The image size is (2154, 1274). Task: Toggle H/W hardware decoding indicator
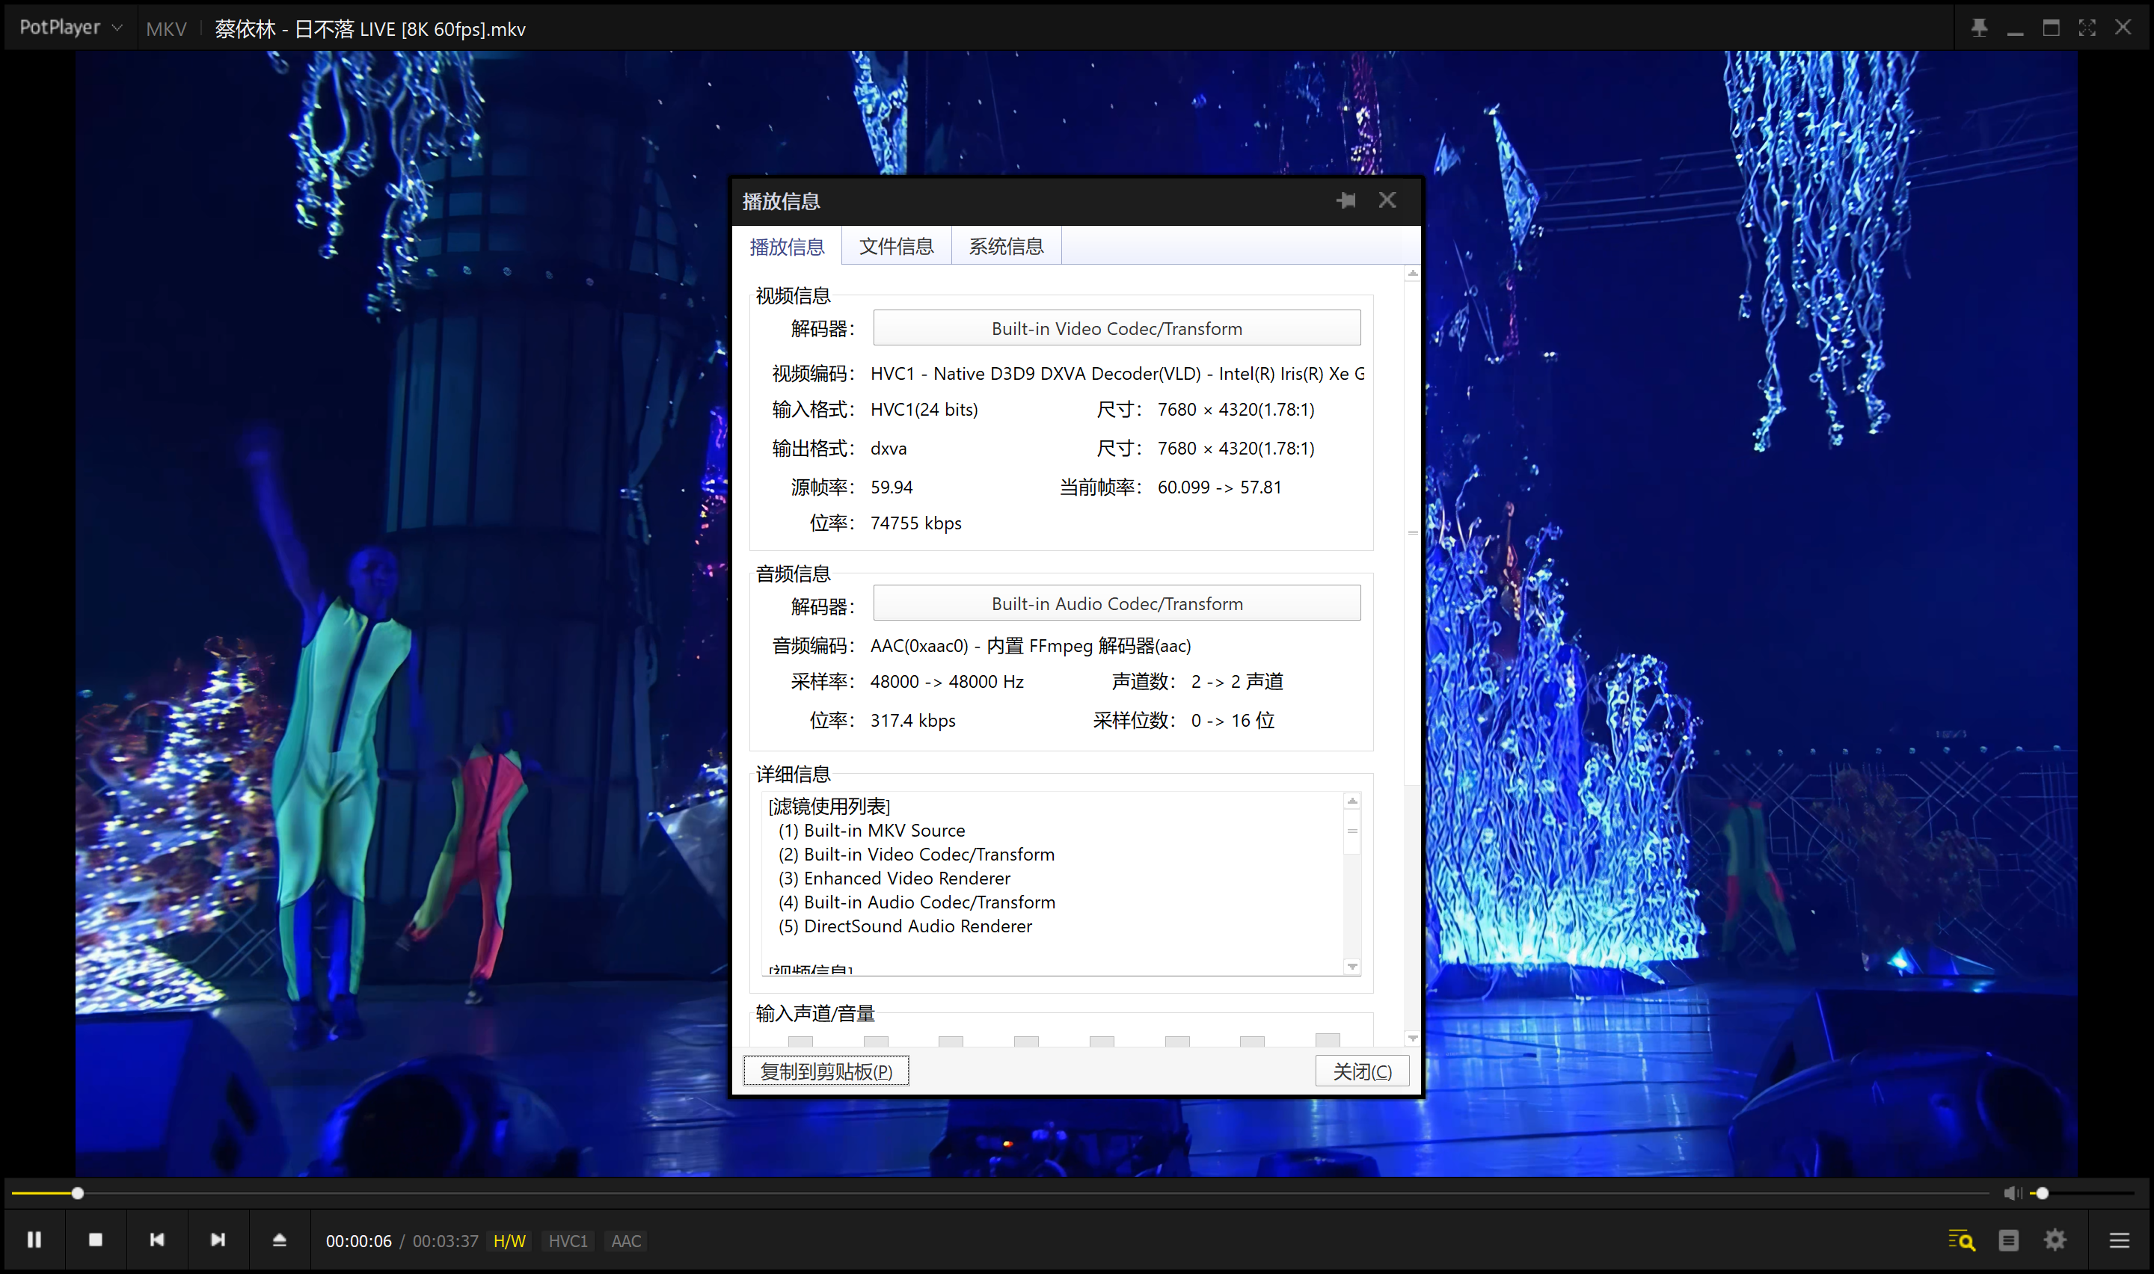[x=509, y=1241]
